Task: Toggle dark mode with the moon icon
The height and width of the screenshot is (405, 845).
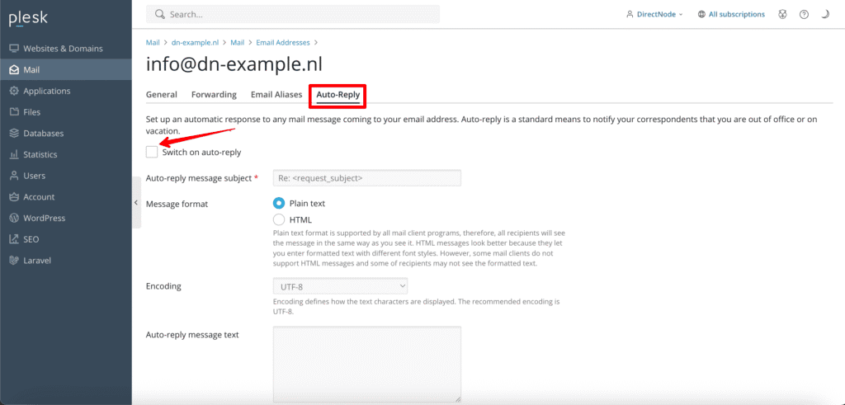Action: click(x=825, y=14)
